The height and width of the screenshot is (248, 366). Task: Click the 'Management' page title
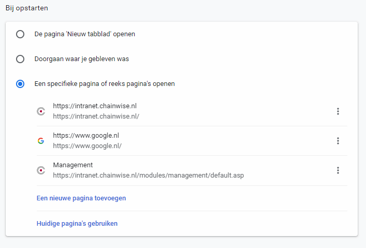(73, 165)
